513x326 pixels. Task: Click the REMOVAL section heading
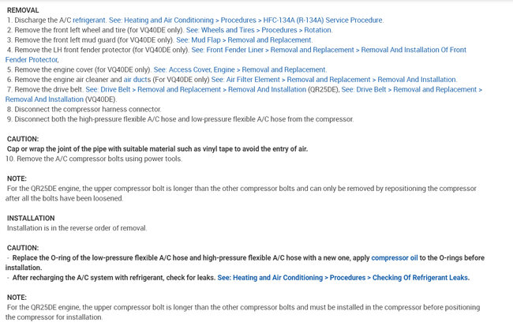[x=22, y=9]
